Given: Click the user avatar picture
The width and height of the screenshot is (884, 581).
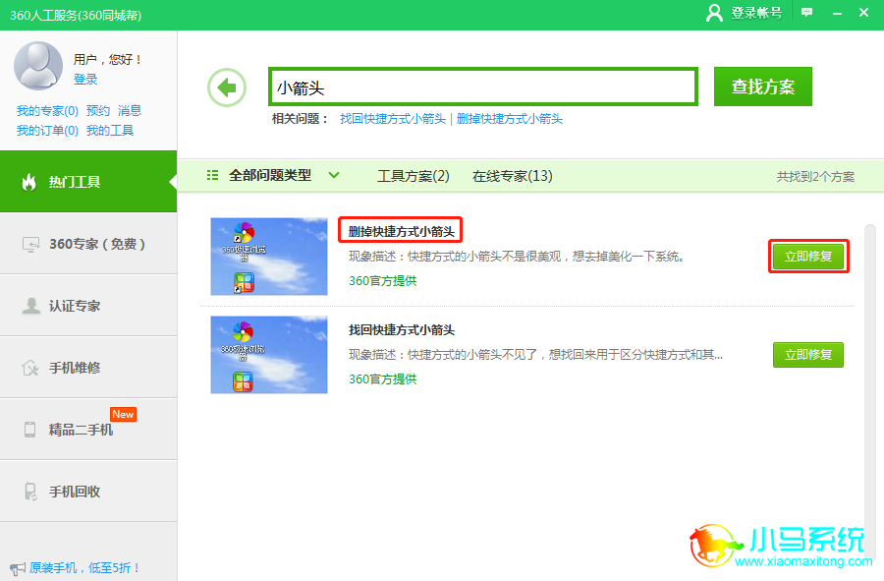Looking at the screenshot, I should click(37, 66).
